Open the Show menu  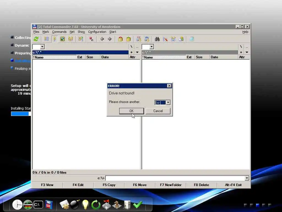(x=81, y=32)
